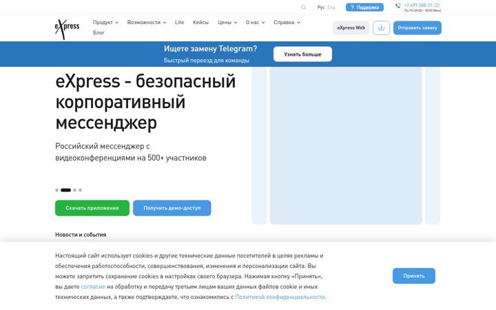Screen dimensions: 496x310
Task: Click Скачать приложение green button
Action: (x=92, y=208)
